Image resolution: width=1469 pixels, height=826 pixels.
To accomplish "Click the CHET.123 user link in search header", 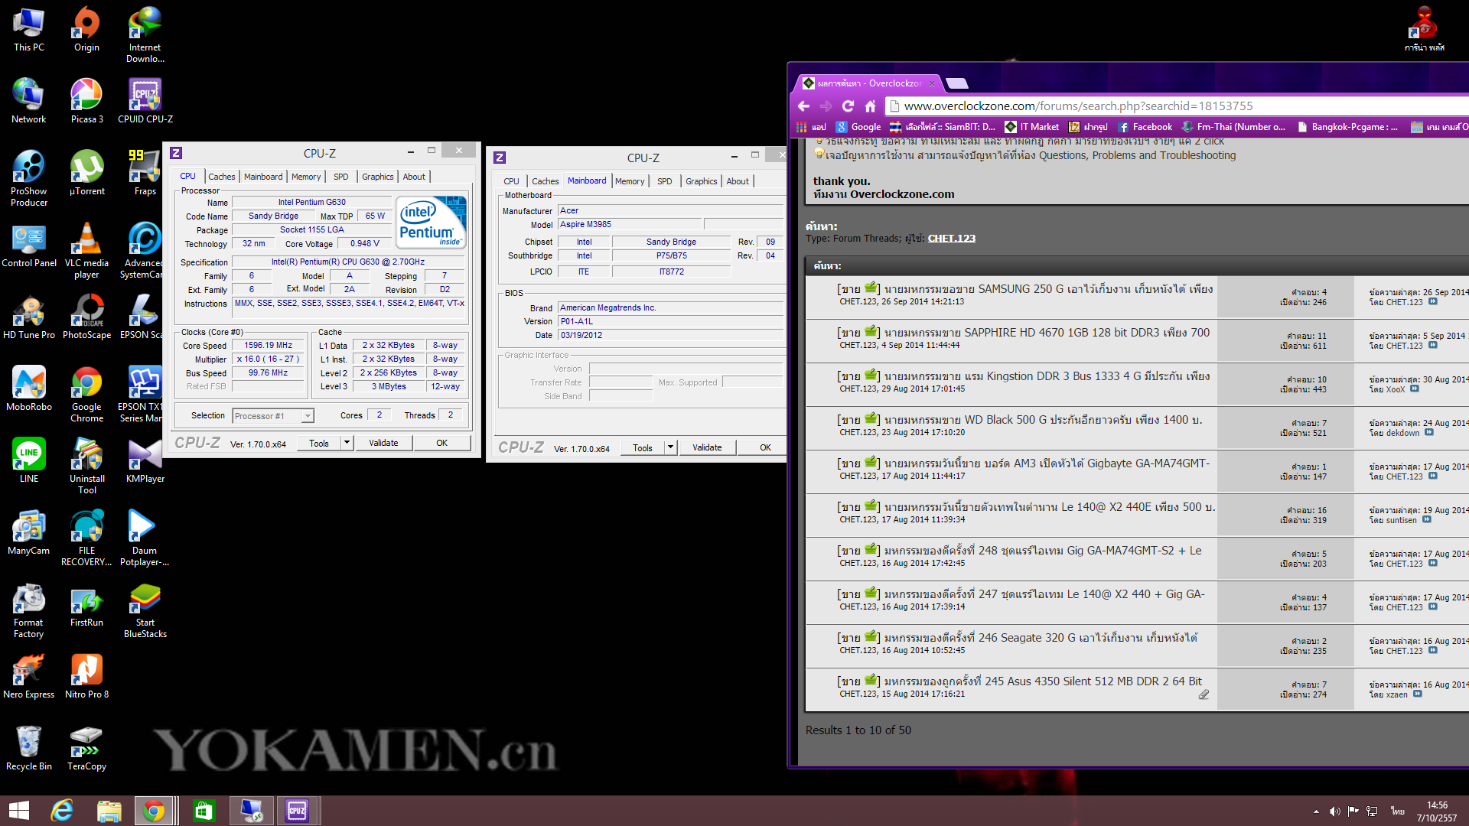I will [x=951, y=239].
